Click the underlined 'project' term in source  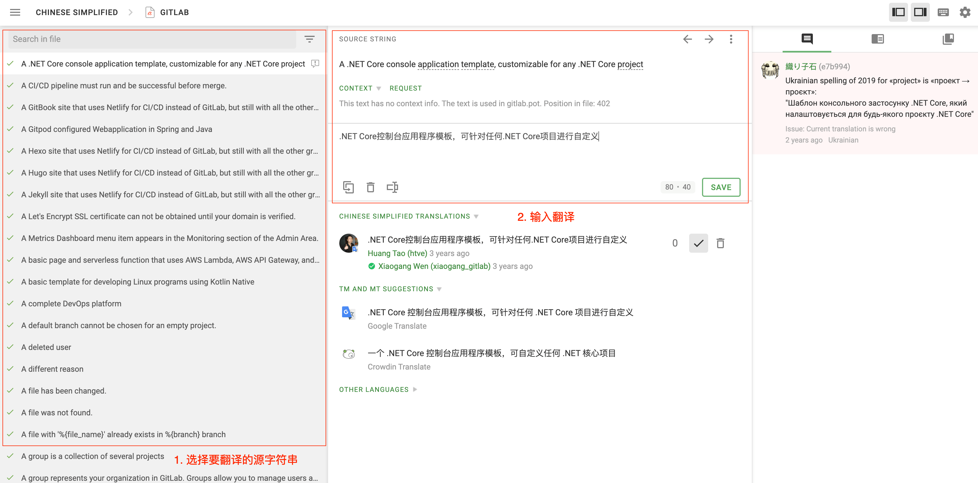pos(630,65)
